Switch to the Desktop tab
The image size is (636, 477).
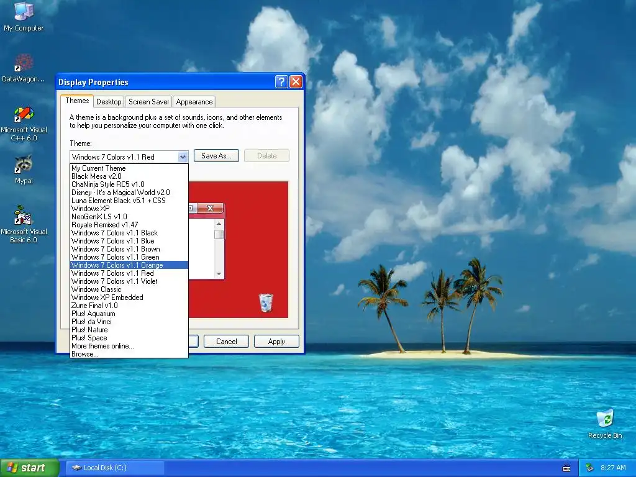click(x=109, y=102)
